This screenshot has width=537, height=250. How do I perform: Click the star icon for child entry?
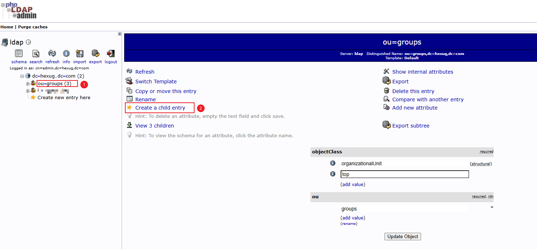[130, 107]
